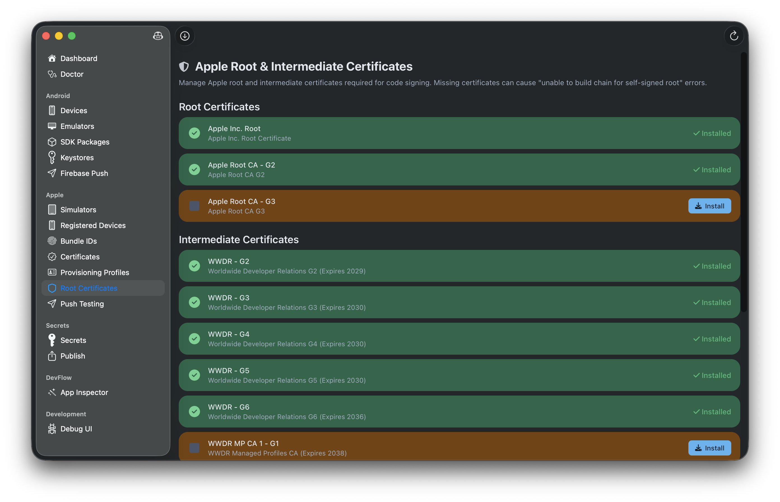Viewport: 780px width, 502px height.
Task: Install the Apple Root CA - G3 certificate
Action: click(709, 206)
